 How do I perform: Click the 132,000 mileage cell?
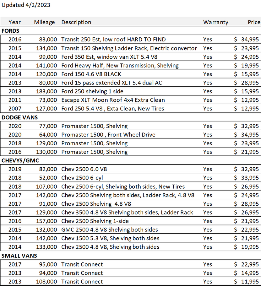(x=46, y=229)
